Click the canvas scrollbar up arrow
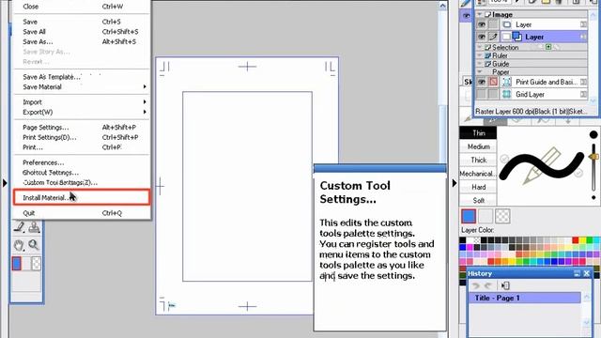The height and width of the screenshot is (338, 601). (x=442, y=6)
